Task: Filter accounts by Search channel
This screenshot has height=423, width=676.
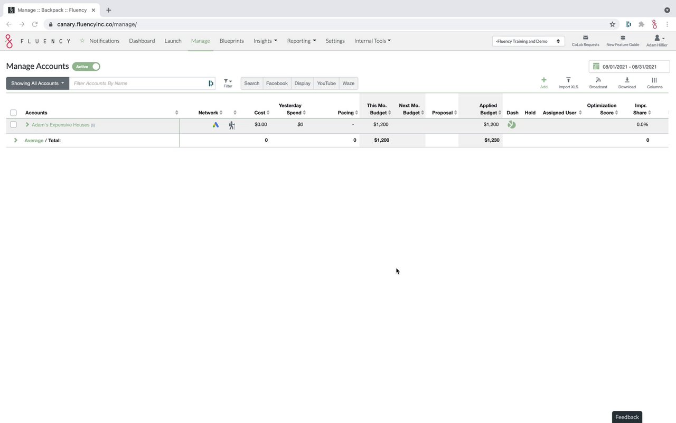Action: tap(252, 84)
